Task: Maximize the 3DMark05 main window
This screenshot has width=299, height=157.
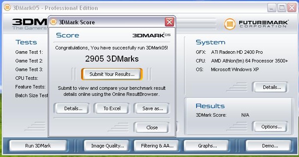Action: click(282, 8)
